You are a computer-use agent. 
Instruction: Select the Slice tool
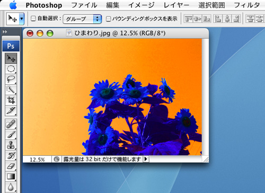[11, 111]
